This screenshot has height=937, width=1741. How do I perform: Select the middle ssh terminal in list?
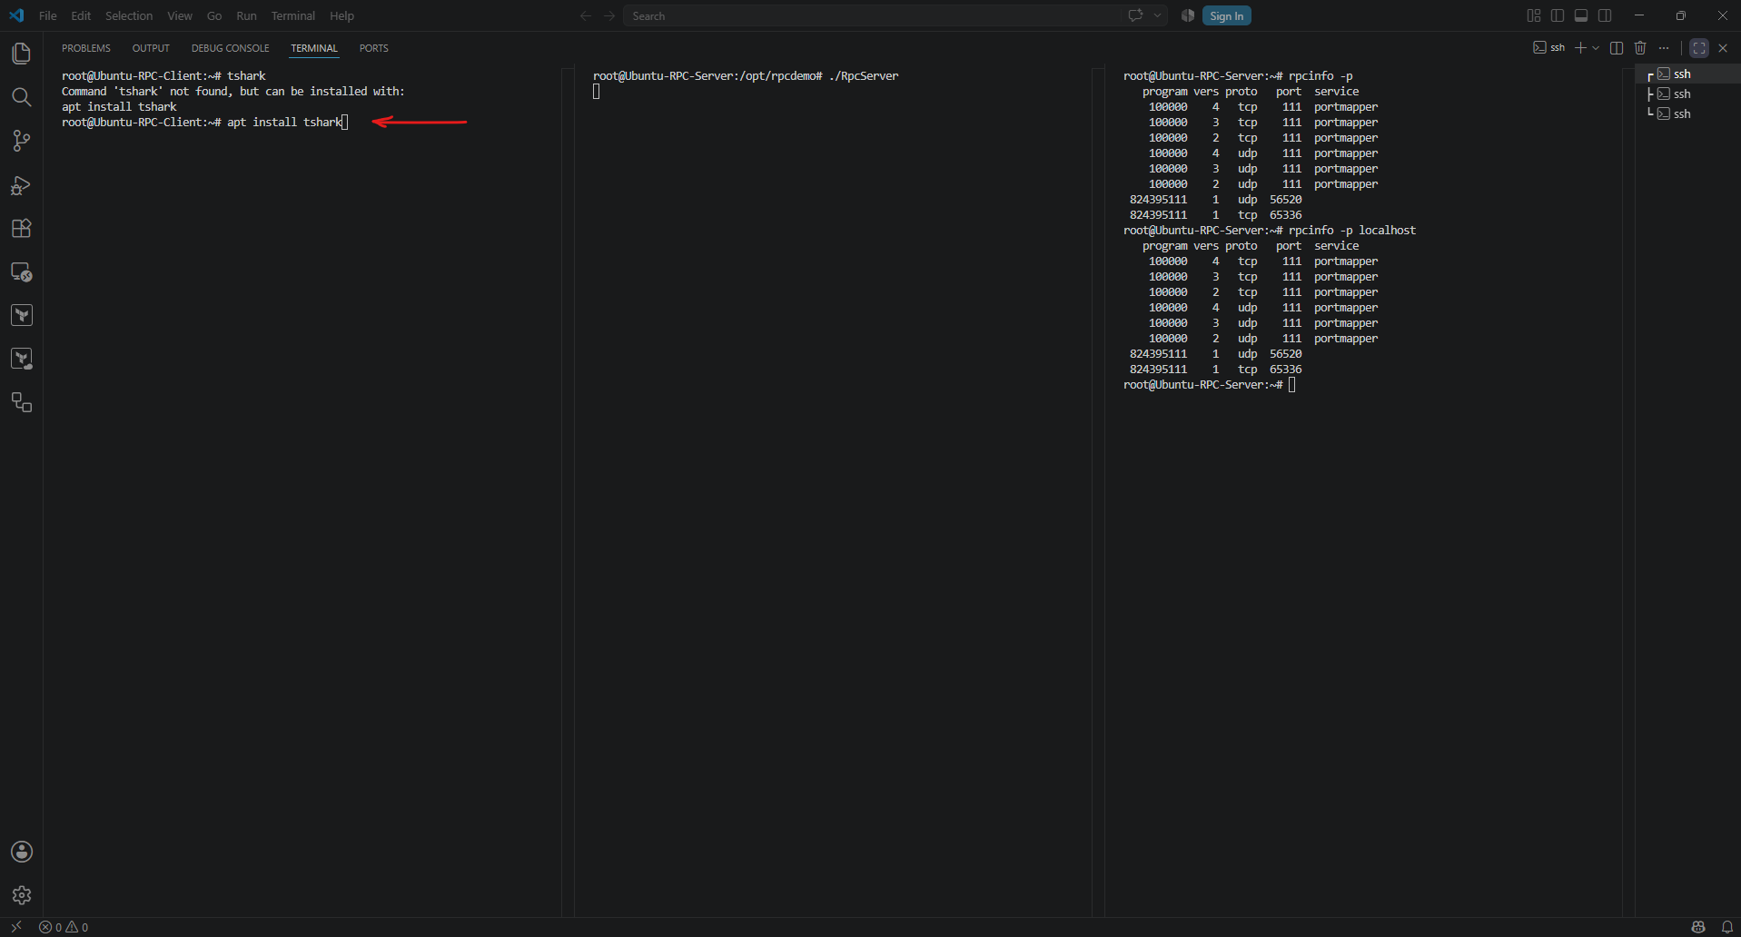(x=1689, y=94)
